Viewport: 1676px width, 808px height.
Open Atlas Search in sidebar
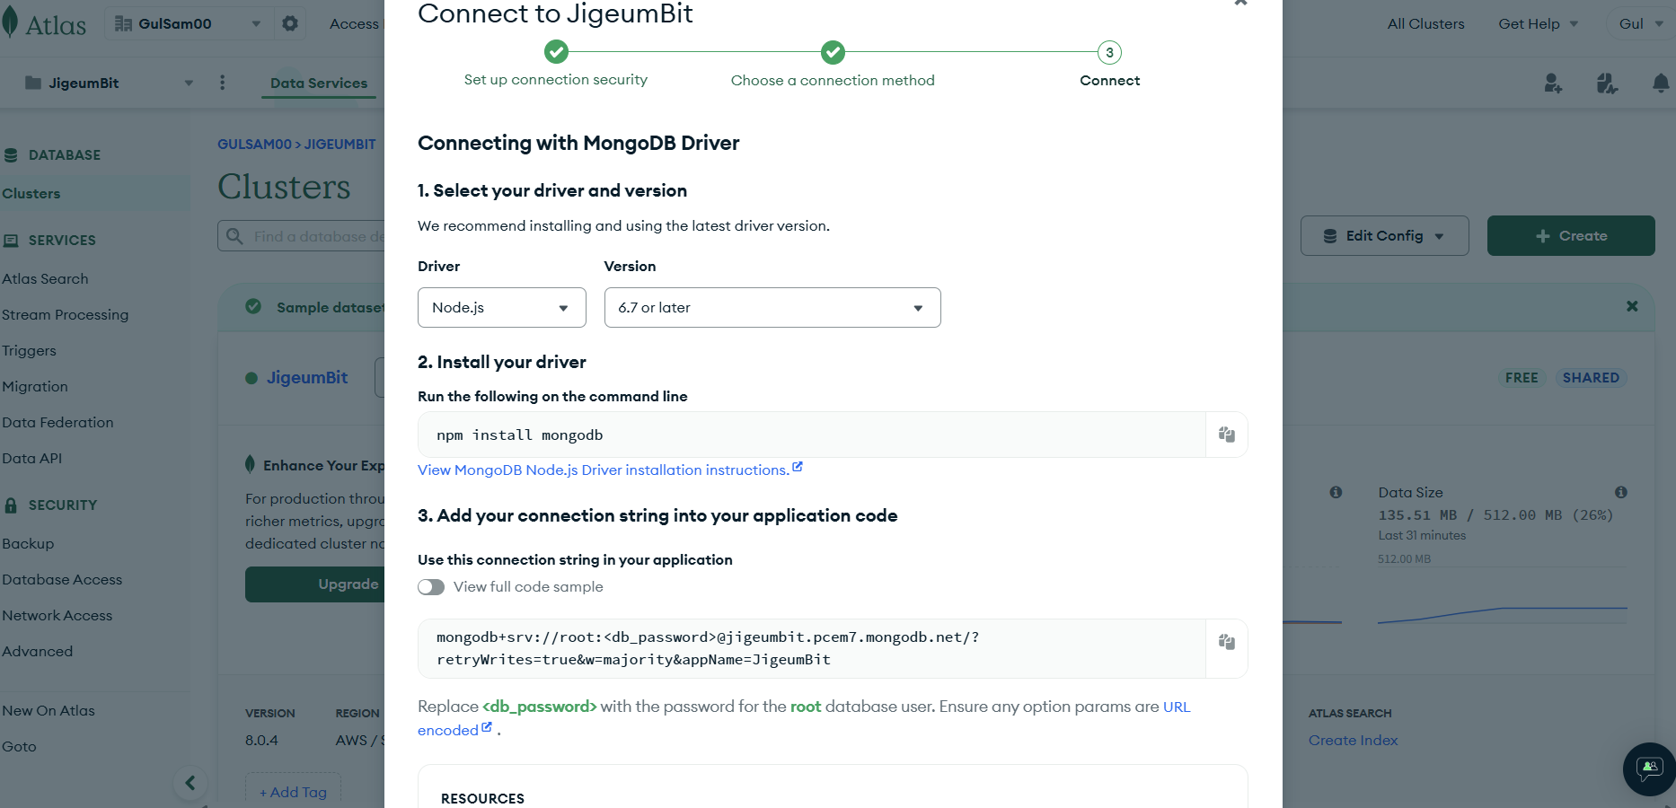45,278
